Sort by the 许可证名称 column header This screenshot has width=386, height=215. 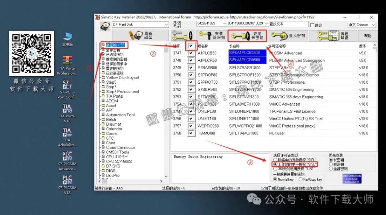pyautogui.click(x=277, y=46)
